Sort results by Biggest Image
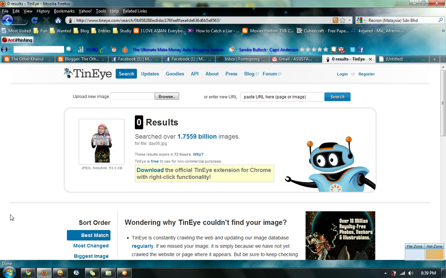Image resolution: width=446 pixels, height=278 pixels. coord(91,256)
